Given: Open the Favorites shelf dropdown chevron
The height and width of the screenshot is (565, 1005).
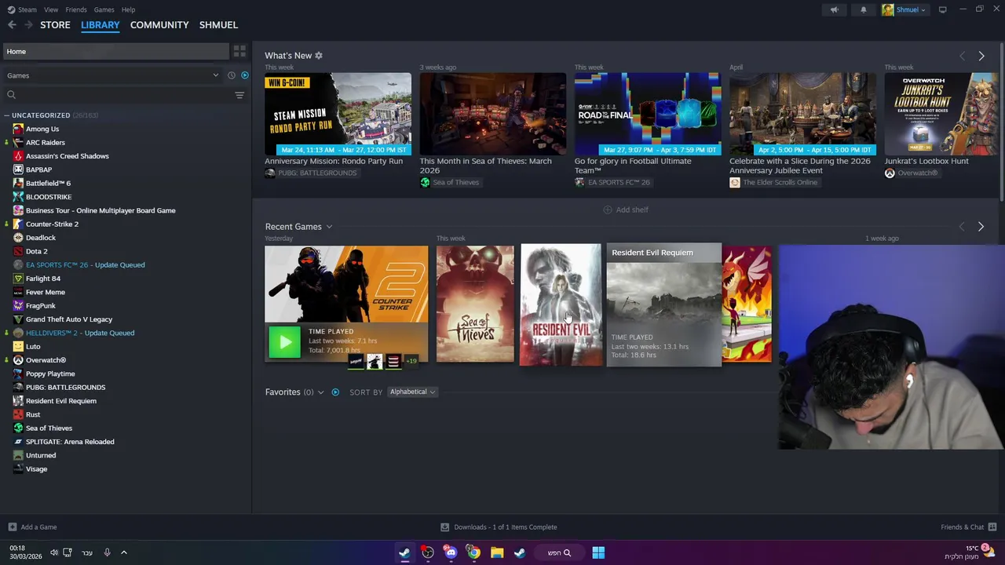Looking at the screenshot, I should pos(320,392).
